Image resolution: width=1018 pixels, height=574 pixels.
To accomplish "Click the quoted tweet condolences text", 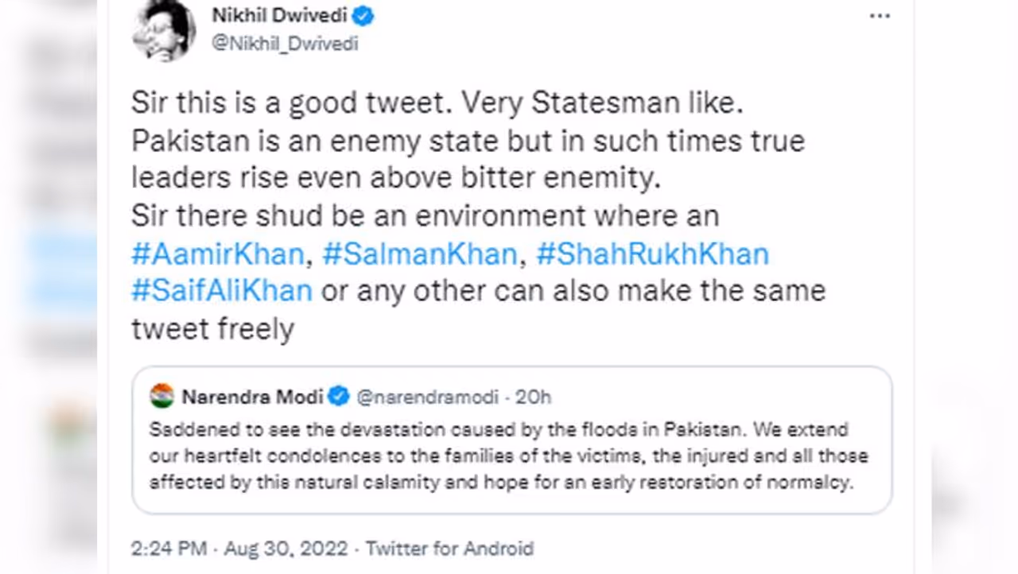I will pos(507,456).
